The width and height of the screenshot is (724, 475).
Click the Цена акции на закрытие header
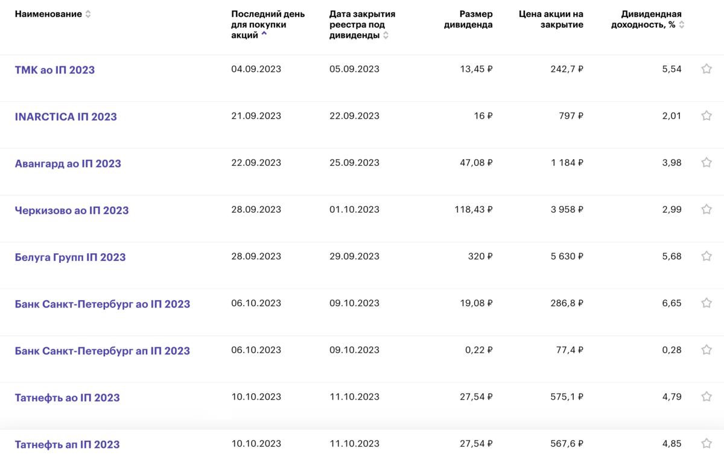click(x=551, y=19)
